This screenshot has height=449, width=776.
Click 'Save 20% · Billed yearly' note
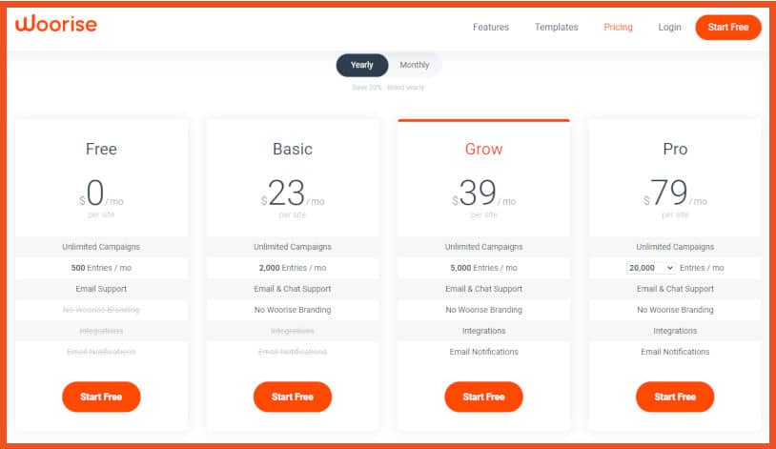tap(388, 88)
